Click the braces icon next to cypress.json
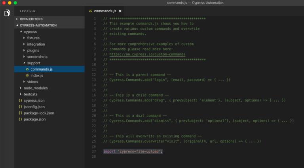Screen dimensions: 304x168 (20, 101)
